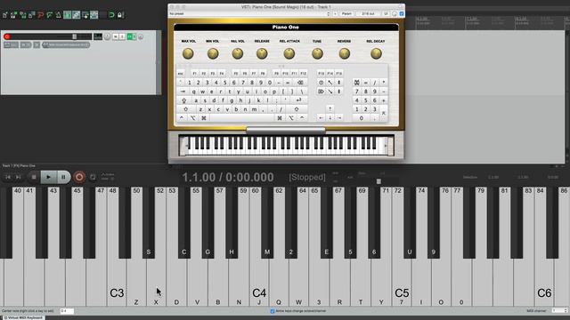Image resolution: width=570 pixels, height=320 pixels.
Task: Toggle the locking padlock toolbar icon
Action: (121, 15)
